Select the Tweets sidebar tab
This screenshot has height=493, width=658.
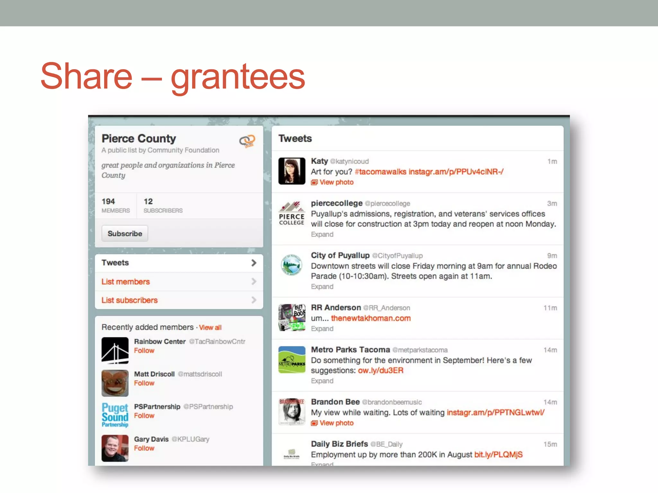(179, 263)
